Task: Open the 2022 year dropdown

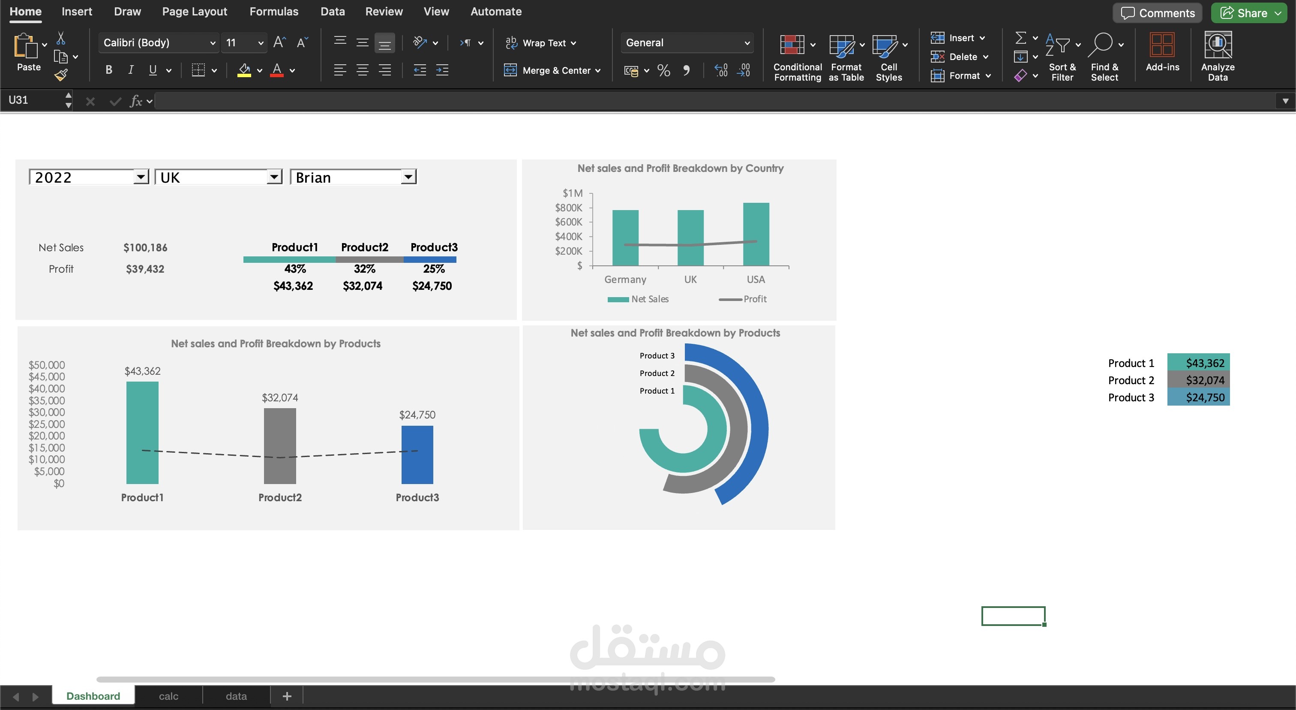Action: pos(141,177)
